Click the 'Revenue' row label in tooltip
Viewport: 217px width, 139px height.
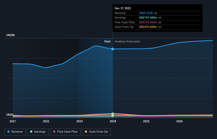pos(120,13)
